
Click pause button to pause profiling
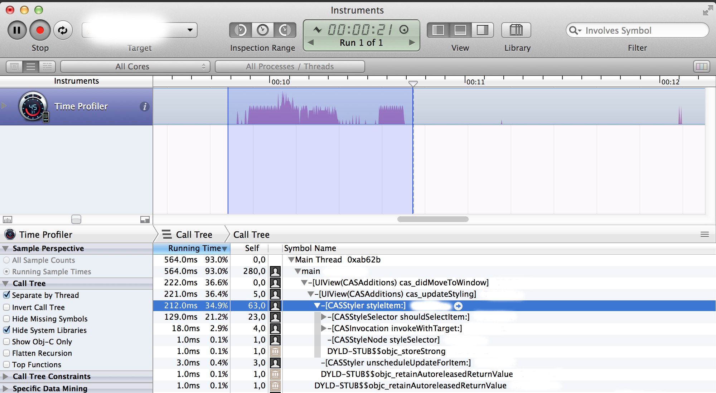point(17,30)
